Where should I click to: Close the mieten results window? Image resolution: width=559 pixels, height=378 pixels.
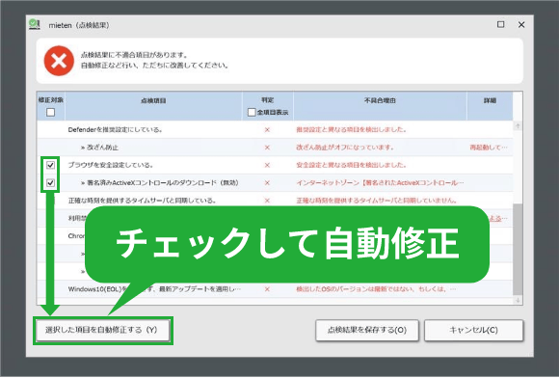pos(521,25)
